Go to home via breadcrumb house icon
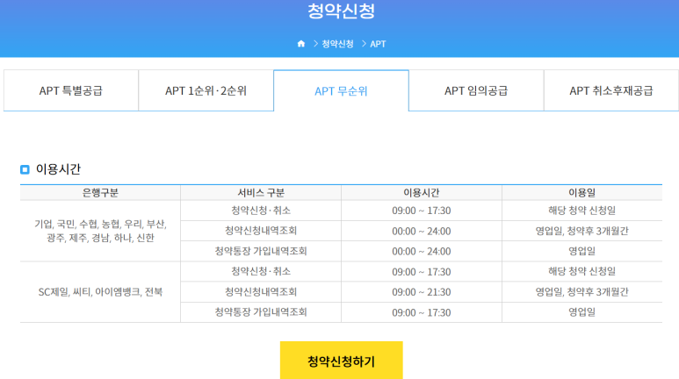 [x=301, y=44]
